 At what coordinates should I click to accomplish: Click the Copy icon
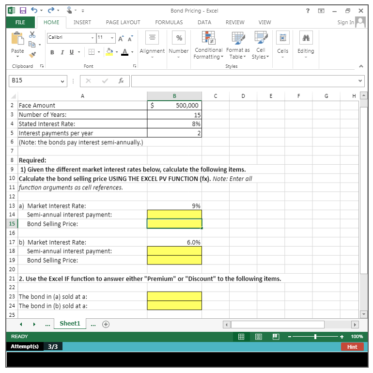(32, 44)
